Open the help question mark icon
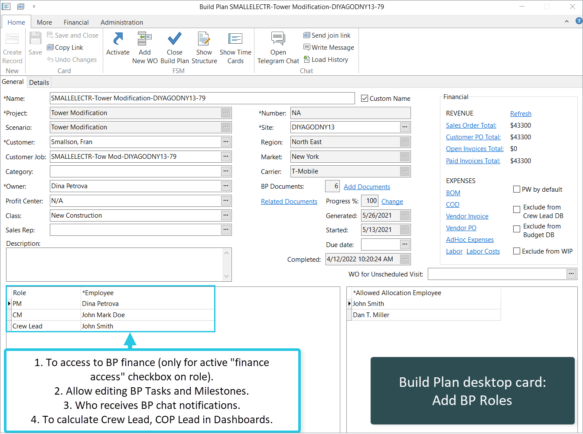This screenshot has width=583, height=434. 579,21
